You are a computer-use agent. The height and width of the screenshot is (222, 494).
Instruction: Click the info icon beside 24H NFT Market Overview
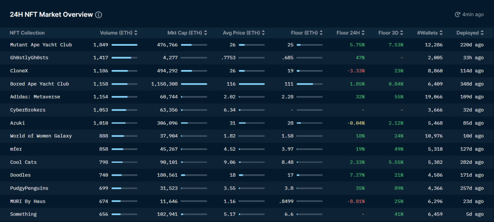pyautogui.click(x=99, y=15)
